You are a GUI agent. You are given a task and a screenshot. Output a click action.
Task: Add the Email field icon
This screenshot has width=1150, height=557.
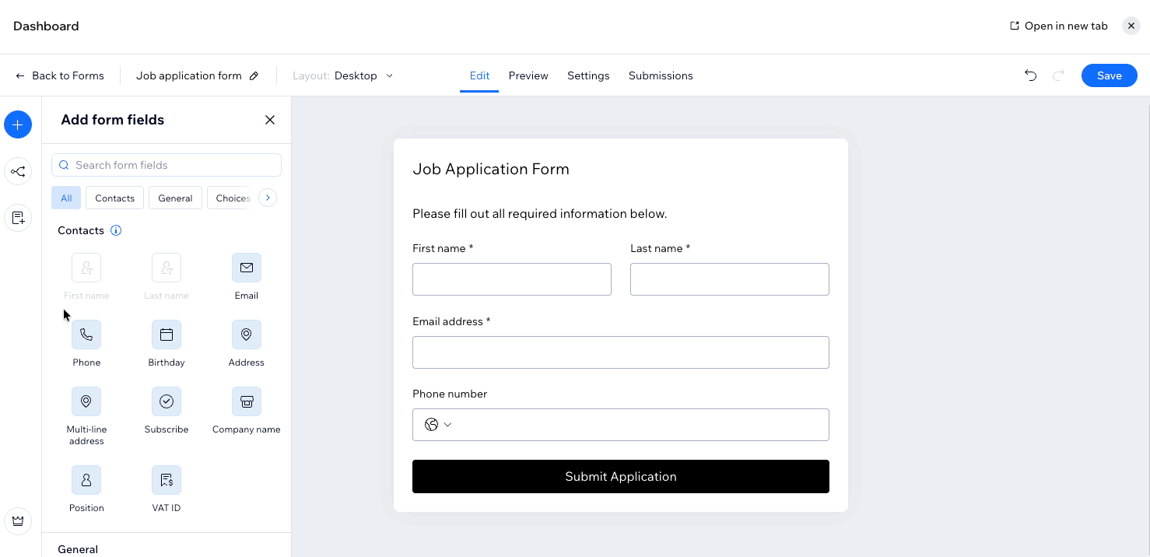246,268
